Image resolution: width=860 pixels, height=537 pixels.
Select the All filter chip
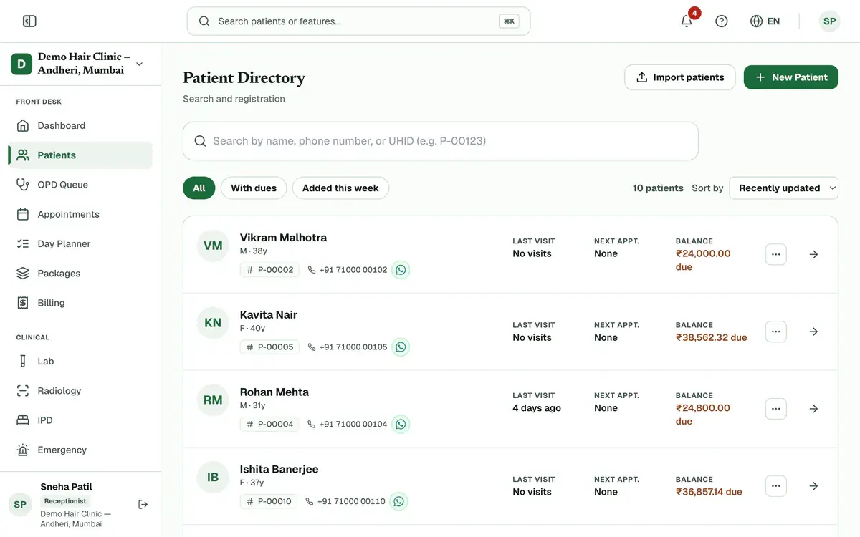[199, 188]
